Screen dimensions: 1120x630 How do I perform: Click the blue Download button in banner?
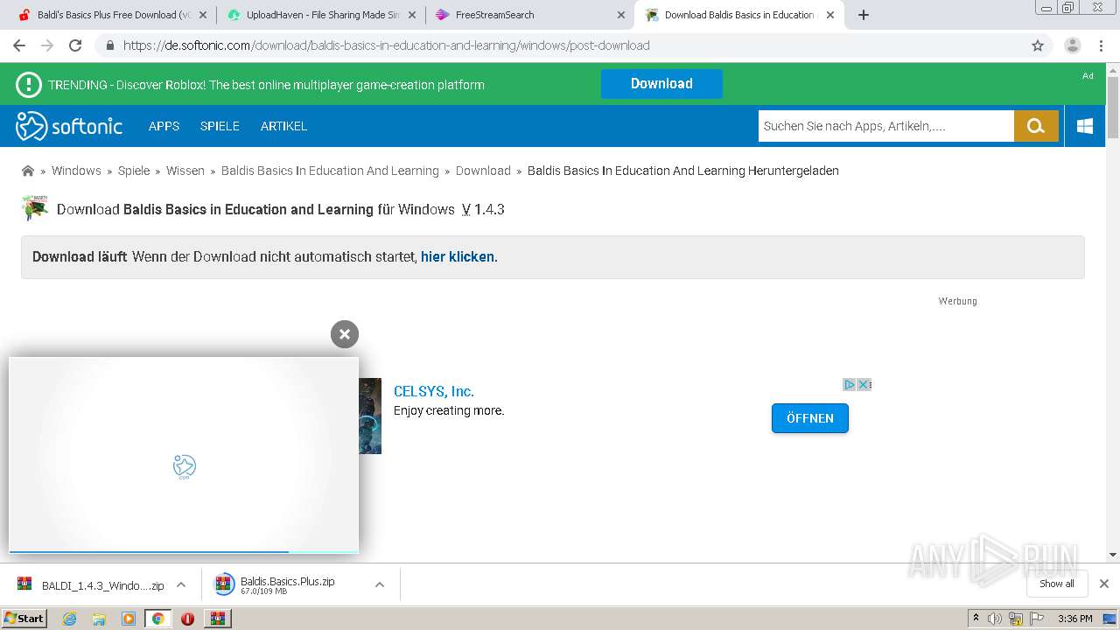661,84
